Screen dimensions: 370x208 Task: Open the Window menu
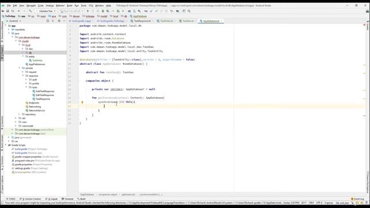click(x=99, y=5)
